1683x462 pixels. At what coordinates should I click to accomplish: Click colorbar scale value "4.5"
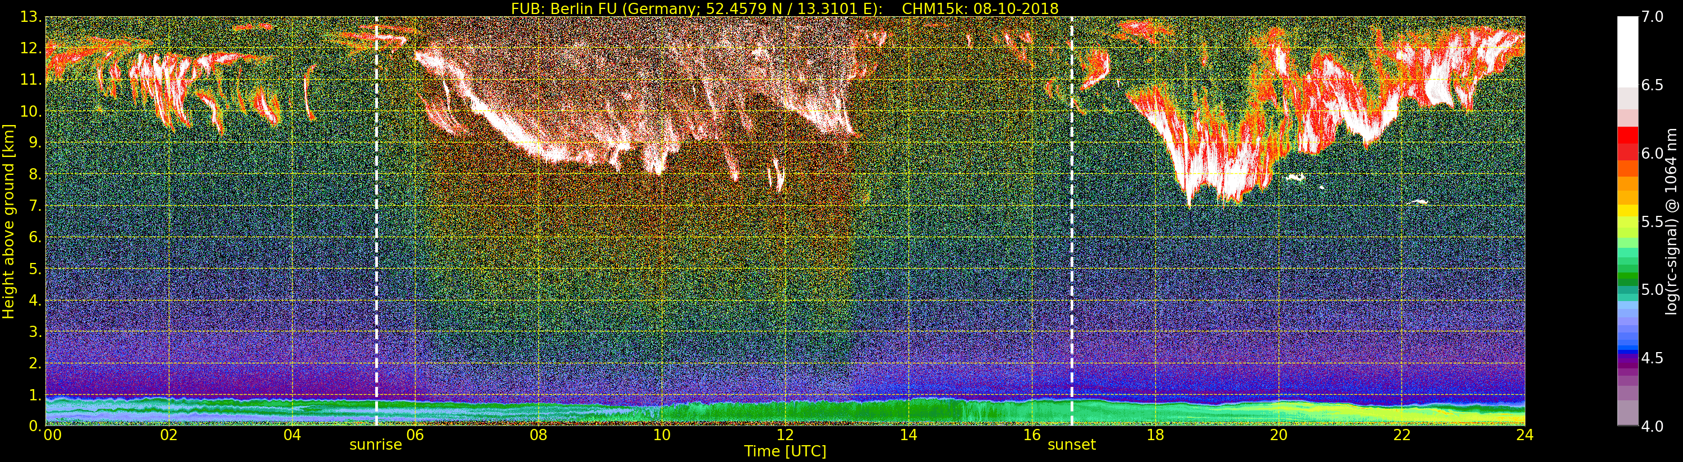1652,358
